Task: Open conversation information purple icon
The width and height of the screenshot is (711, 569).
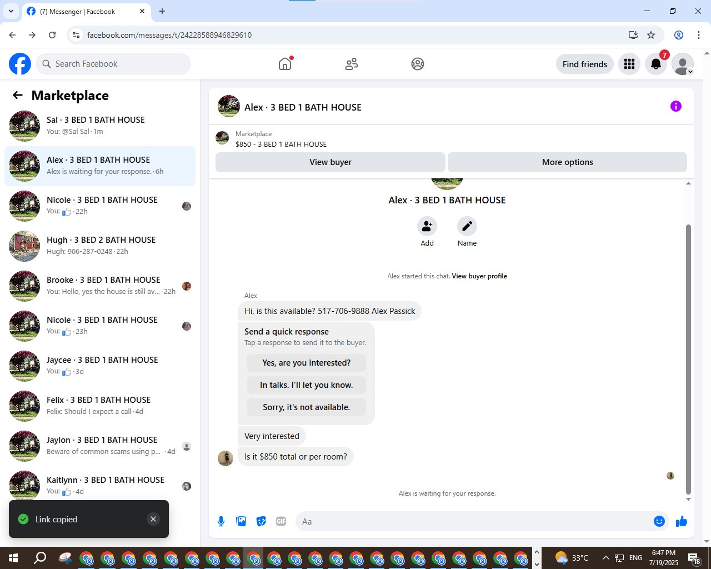Action: point(676,106)
